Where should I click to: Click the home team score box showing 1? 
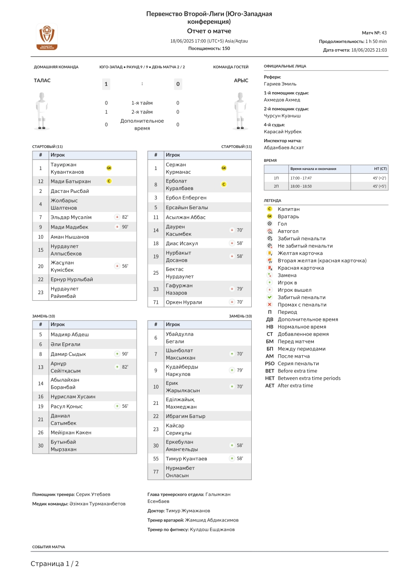(x=106, y=84)
